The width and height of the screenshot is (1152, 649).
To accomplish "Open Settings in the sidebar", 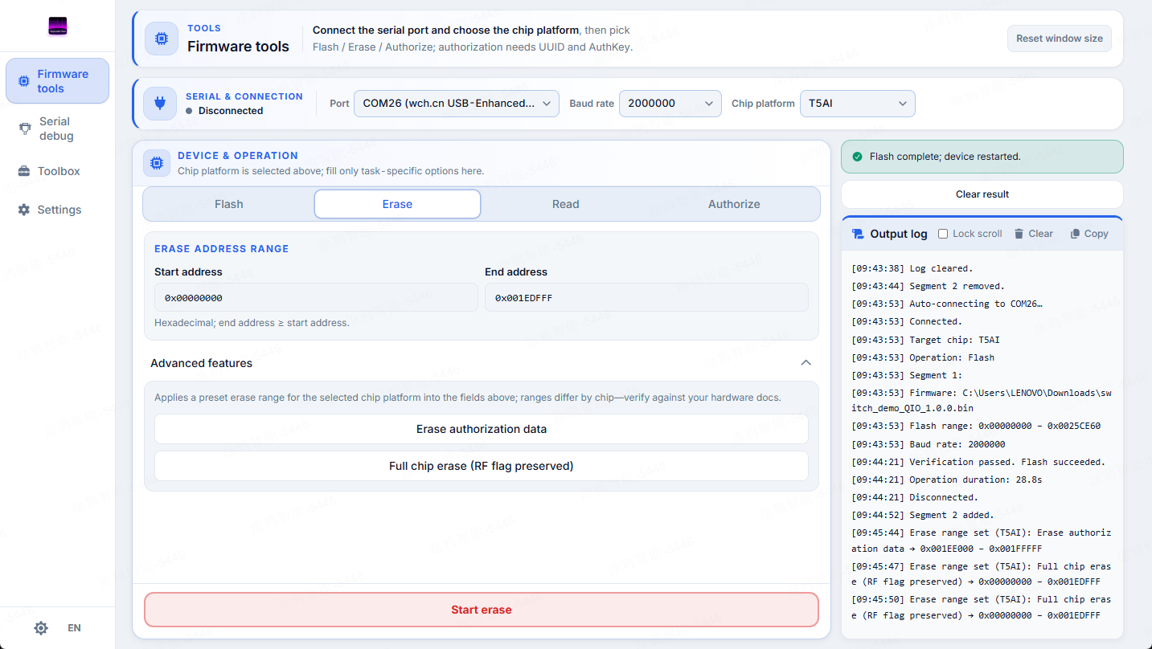I will 57,210.
